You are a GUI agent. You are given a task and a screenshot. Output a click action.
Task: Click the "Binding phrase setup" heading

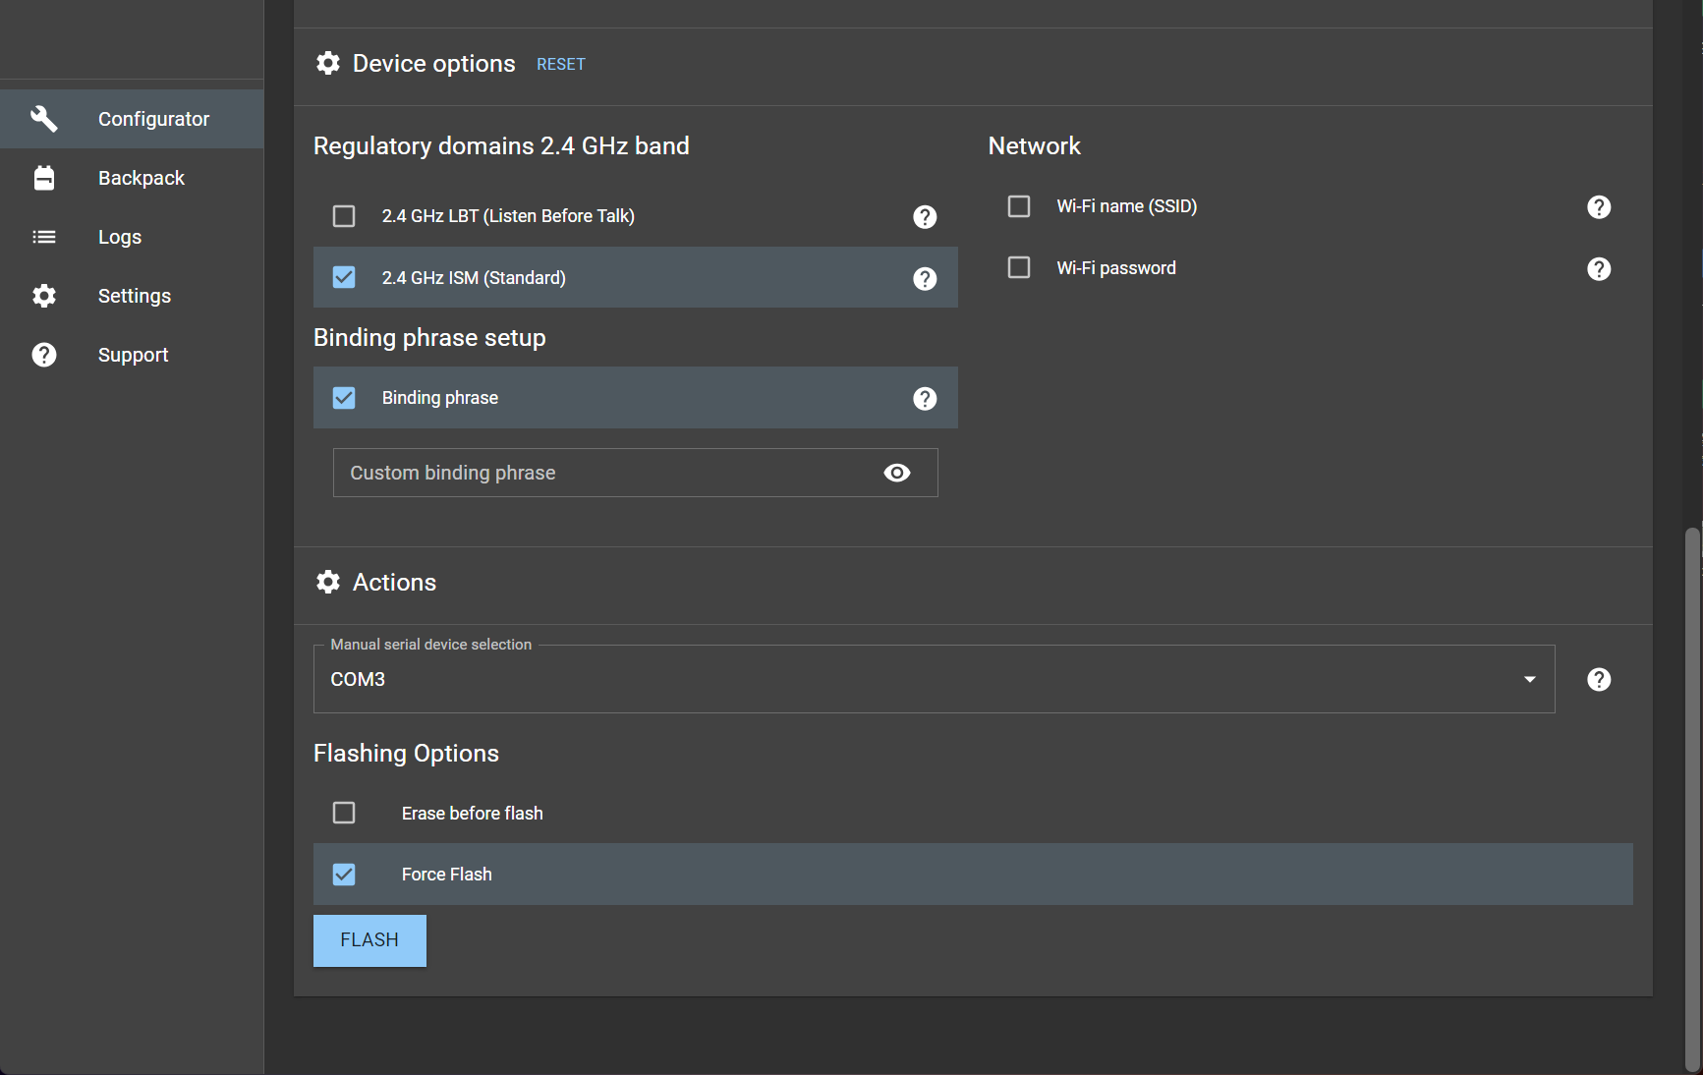point(429,337)
